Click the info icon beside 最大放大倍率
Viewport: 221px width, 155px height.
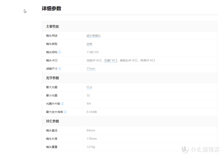tap(65, 112)
